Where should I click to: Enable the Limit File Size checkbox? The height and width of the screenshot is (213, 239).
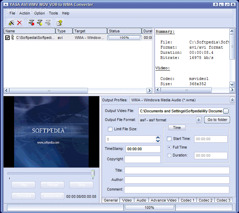pyautogui.click(x=110, y=129)
